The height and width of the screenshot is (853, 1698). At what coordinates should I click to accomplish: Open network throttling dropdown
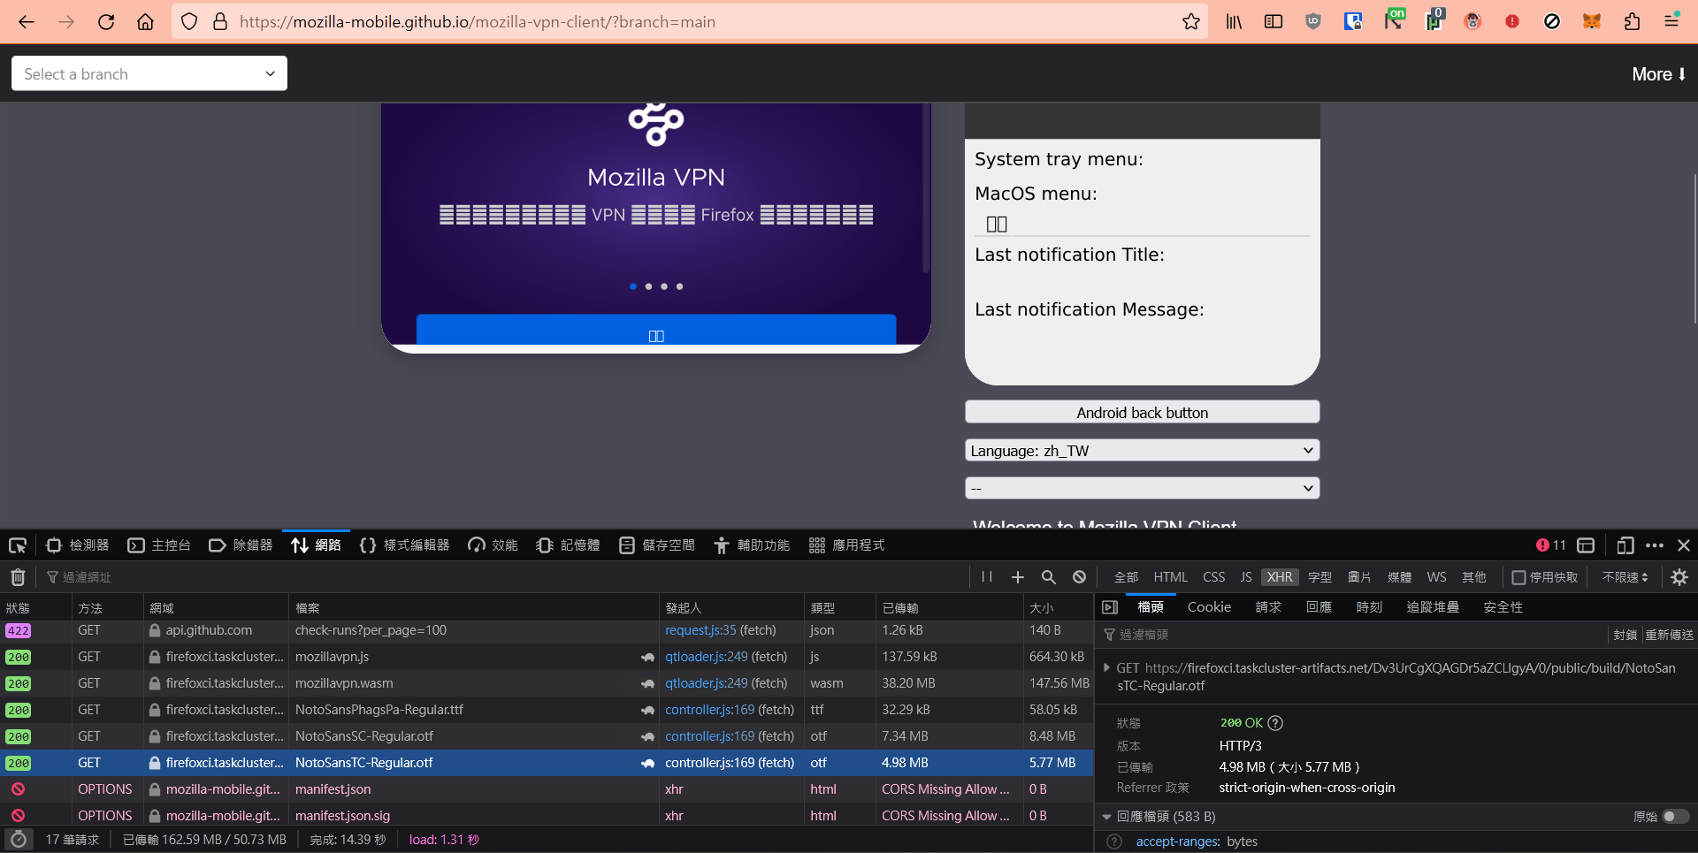[1625, 577]
